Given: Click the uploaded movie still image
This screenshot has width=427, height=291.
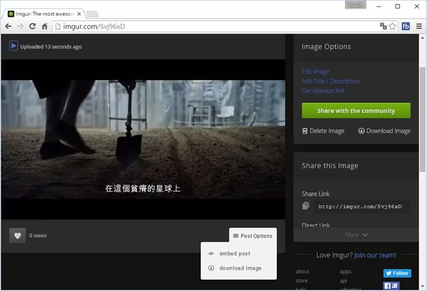Looking at the screenshot, I should coord(143,139).
